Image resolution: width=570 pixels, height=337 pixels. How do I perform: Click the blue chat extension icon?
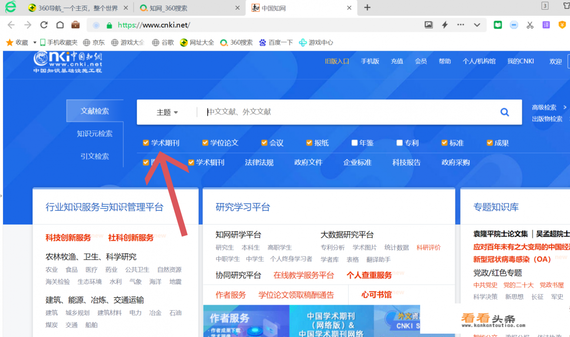pos(514,25)
